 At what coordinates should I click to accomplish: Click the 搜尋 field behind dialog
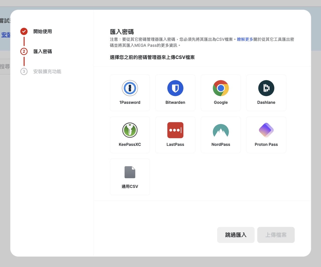point(5,67)
